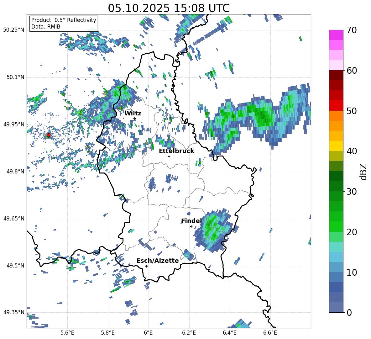Click the Esch/Alzette city label
Viewport: 371px width, 339px height.
tap(158, 261)
